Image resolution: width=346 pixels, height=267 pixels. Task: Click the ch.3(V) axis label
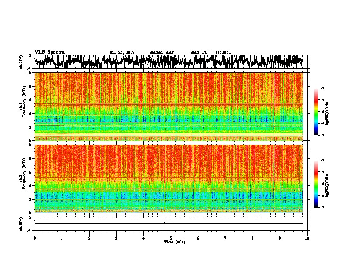(21, 224)
